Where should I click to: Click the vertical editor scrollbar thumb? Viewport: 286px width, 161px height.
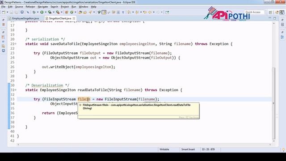click(x=273, y=103)
